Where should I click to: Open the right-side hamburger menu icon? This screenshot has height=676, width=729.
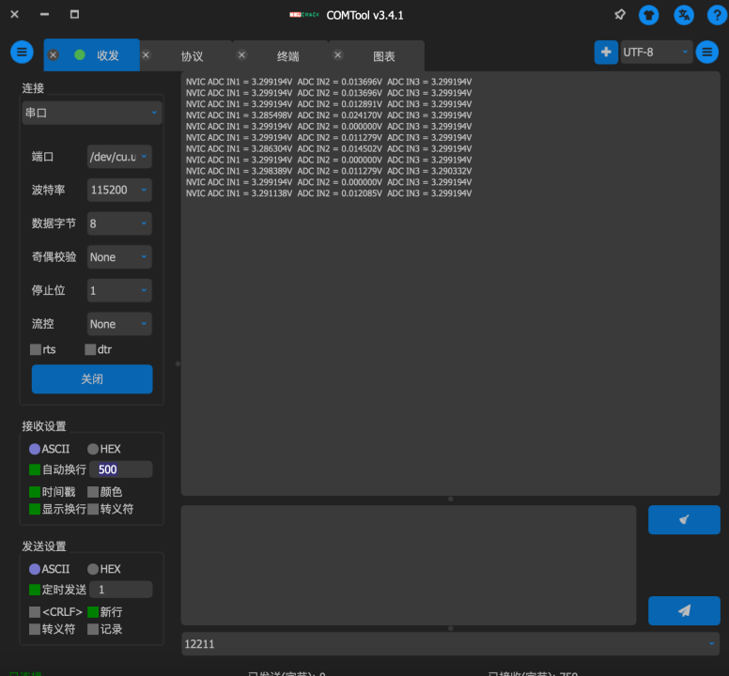tap(707, 53)
